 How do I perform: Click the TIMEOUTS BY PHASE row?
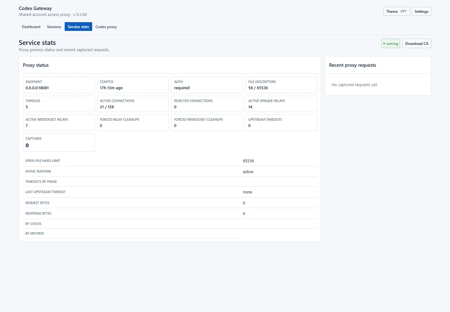[170, 182]
